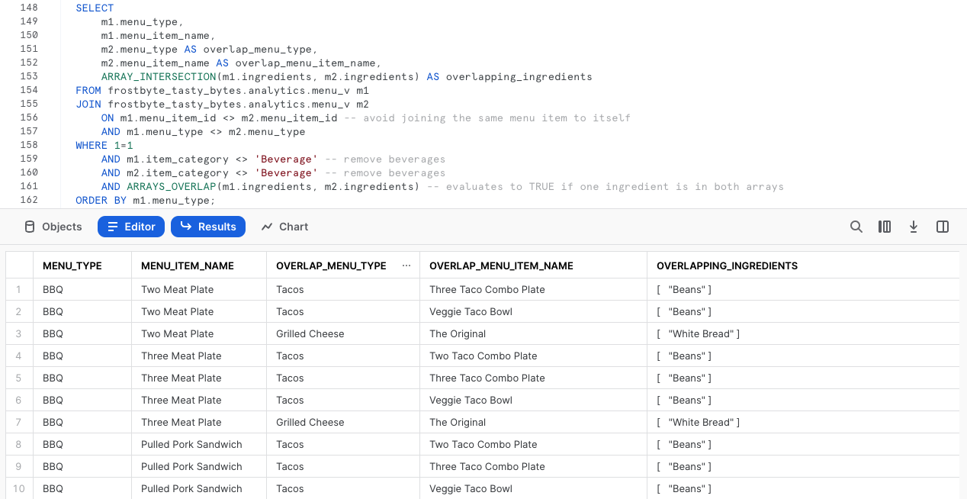The width and height of the screenshot is (967, 499).
Task: Click the OVERLAPPING_INGREDIENTS column header
Action: pyautogui.click(x=727, y=265)
